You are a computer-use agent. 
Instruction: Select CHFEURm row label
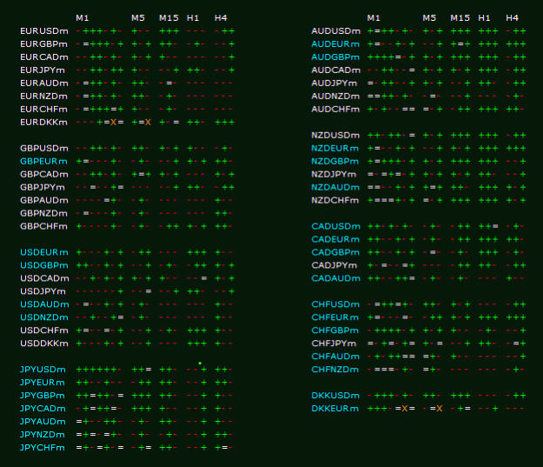click(x=334, y=317)
